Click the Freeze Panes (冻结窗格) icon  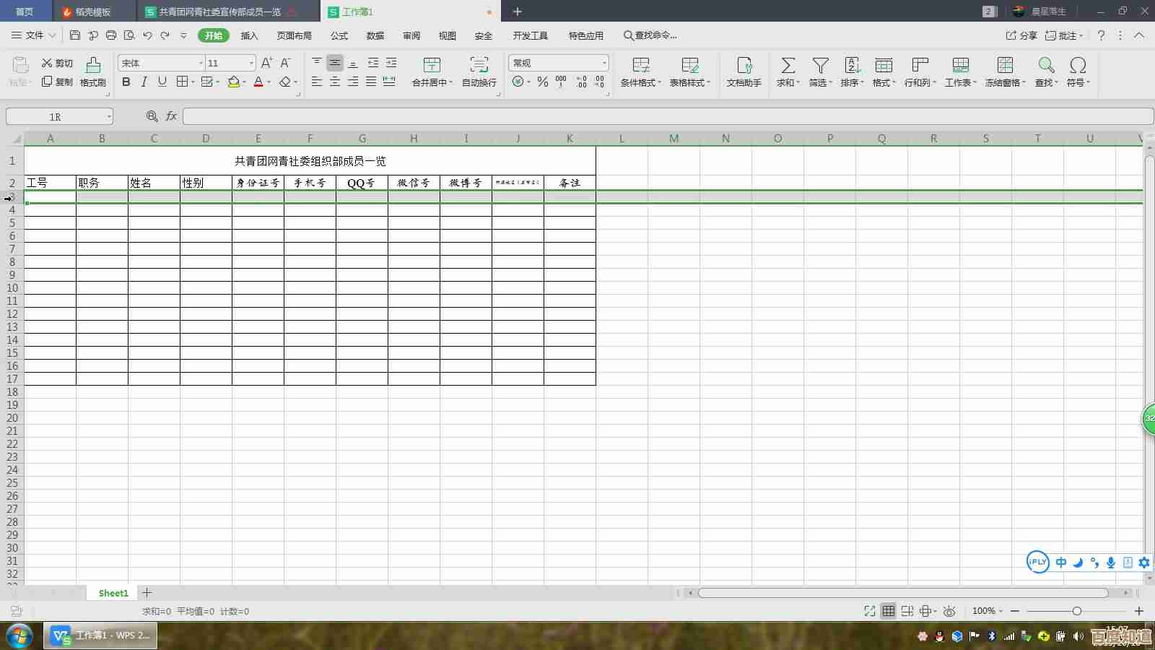pos(1005,66)
